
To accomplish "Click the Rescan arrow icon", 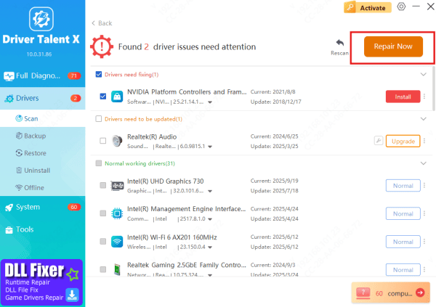I will [339, 43].
